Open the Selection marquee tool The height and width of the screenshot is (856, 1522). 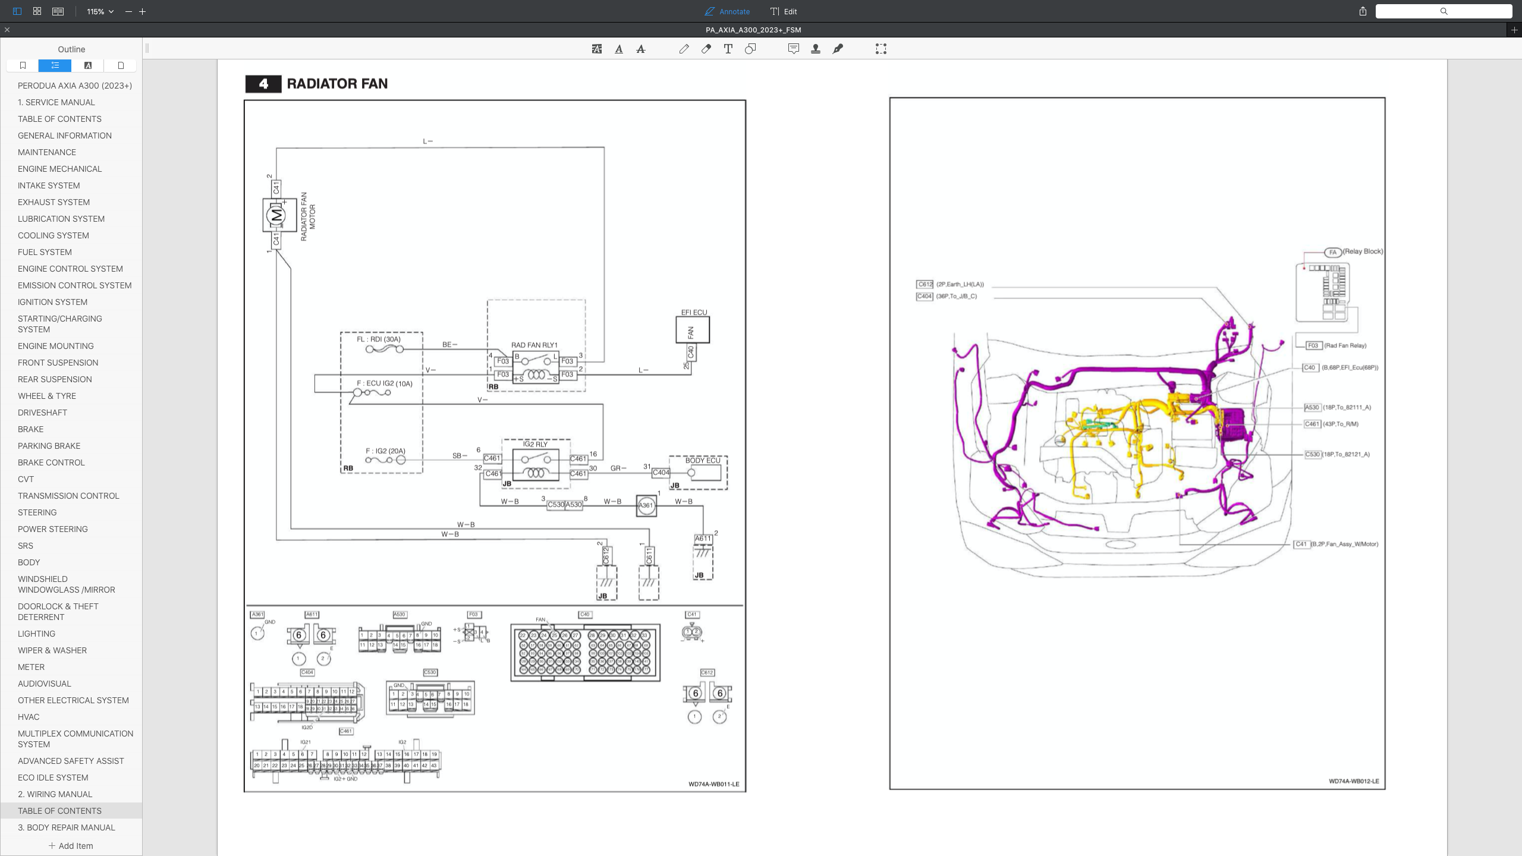tap(881, 49)
